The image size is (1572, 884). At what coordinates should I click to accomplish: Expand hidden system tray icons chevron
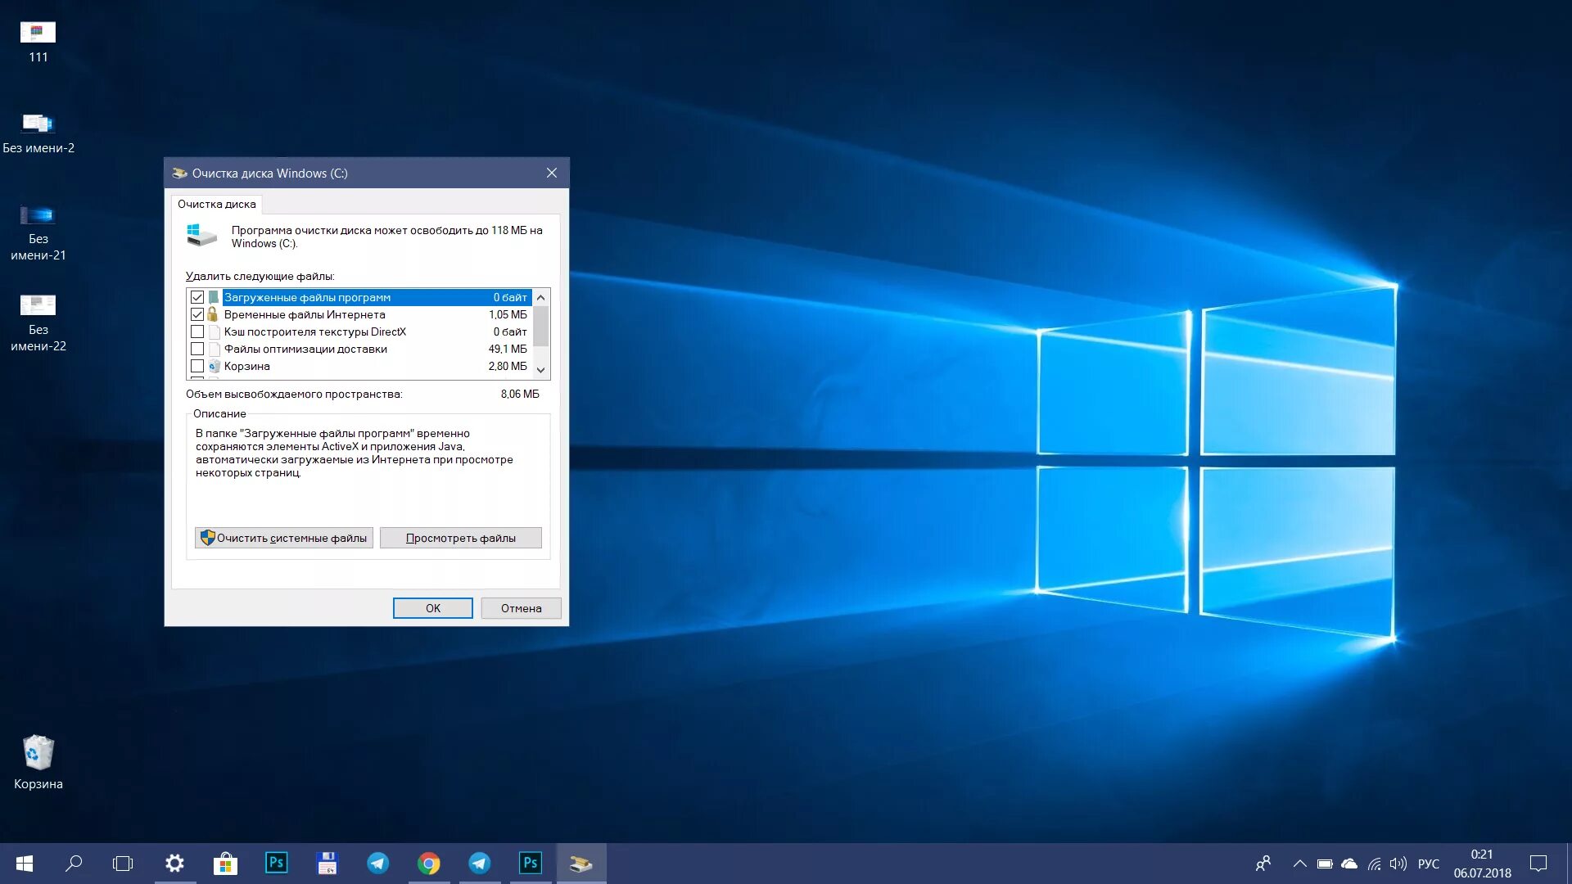pyautogui.click(x=1299, y=864)
